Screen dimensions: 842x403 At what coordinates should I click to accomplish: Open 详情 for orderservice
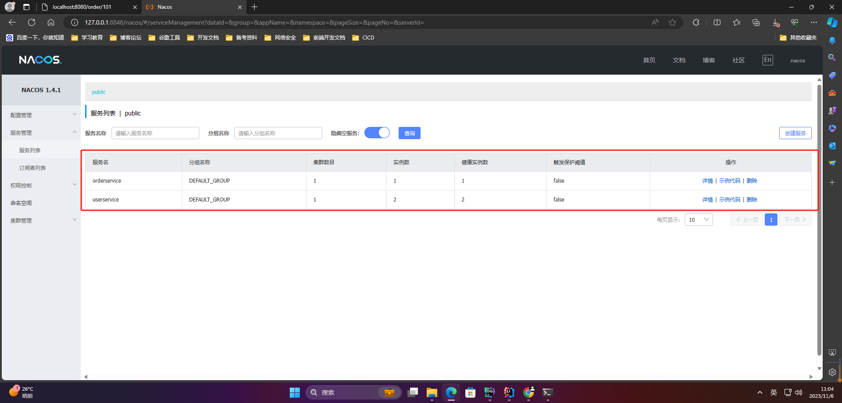[x=707, y=181]
